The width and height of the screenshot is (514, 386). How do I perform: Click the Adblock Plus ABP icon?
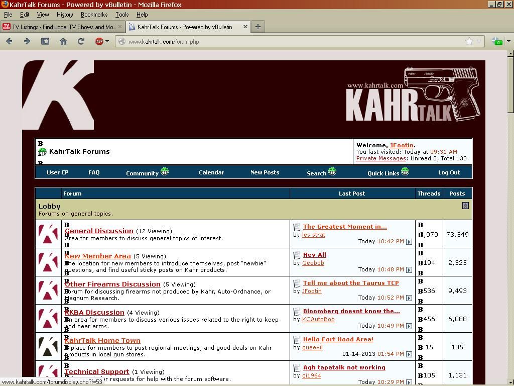click(x=99, y=41)
